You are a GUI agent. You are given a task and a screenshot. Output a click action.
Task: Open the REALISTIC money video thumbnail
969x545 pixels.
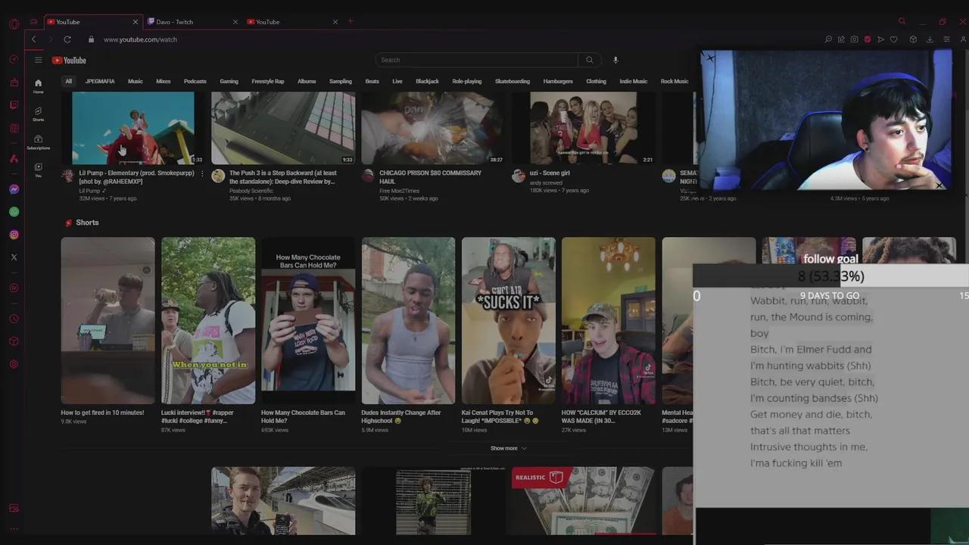pyautogui.click(x=583, y=501)
